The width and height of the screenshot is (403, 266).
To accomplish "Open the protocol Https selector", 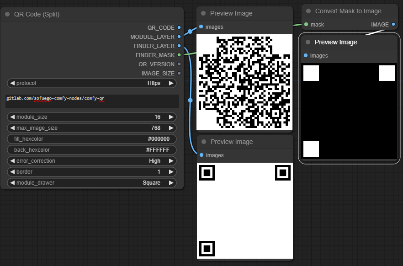I will pyautogui.click(x=92, y=83).
